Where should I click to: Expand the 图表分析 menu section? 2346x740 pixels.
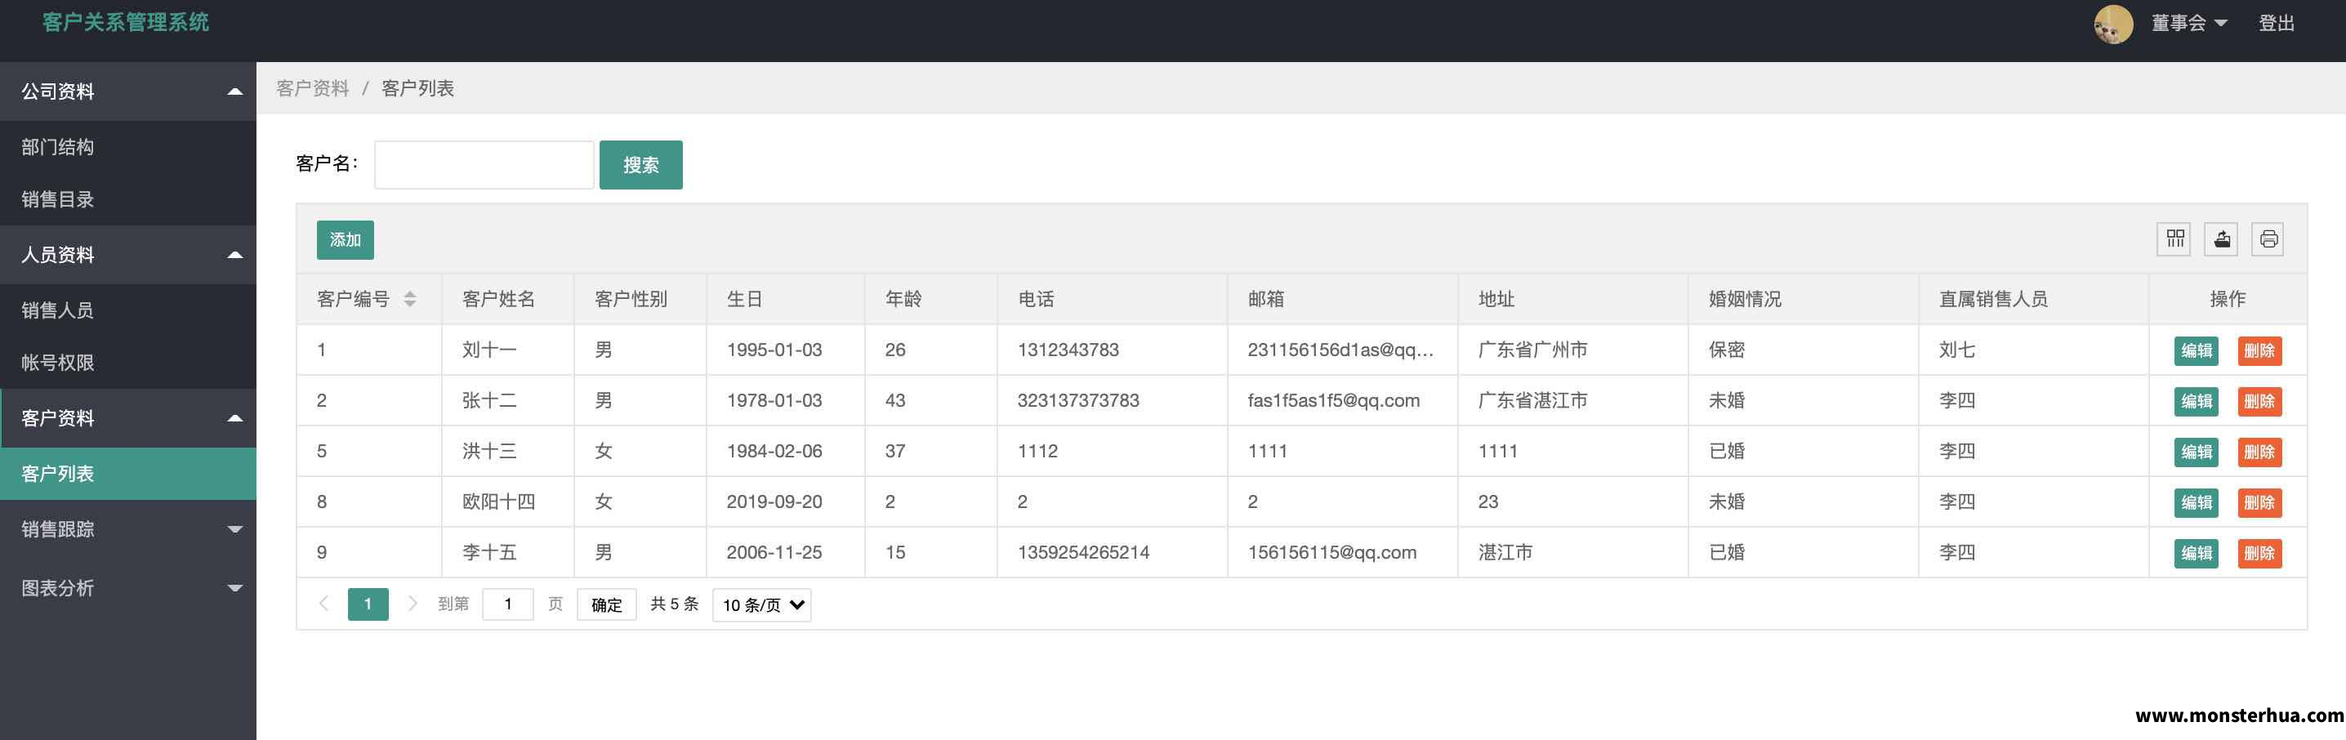[128, 589]
